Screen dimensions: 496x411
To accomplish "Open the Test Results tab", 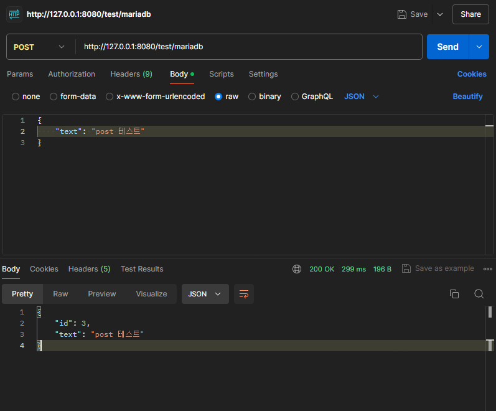I will (x=142, y=269).
